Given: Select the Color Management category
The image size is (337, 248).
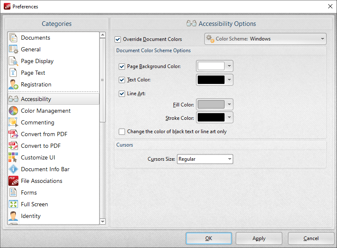Looking at the screenshot, I should (x=54, y=111).
